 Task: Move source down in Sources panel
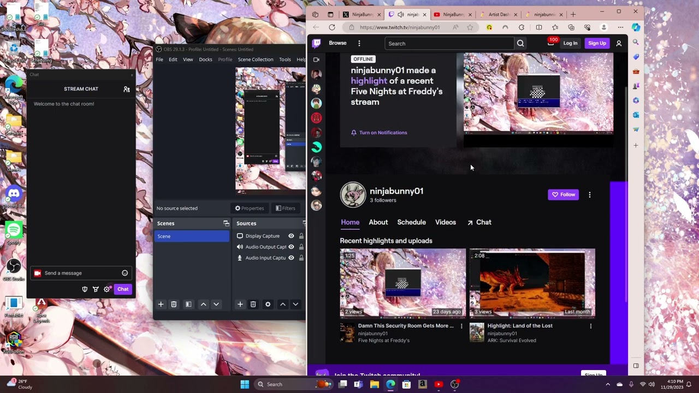point(295,304)
